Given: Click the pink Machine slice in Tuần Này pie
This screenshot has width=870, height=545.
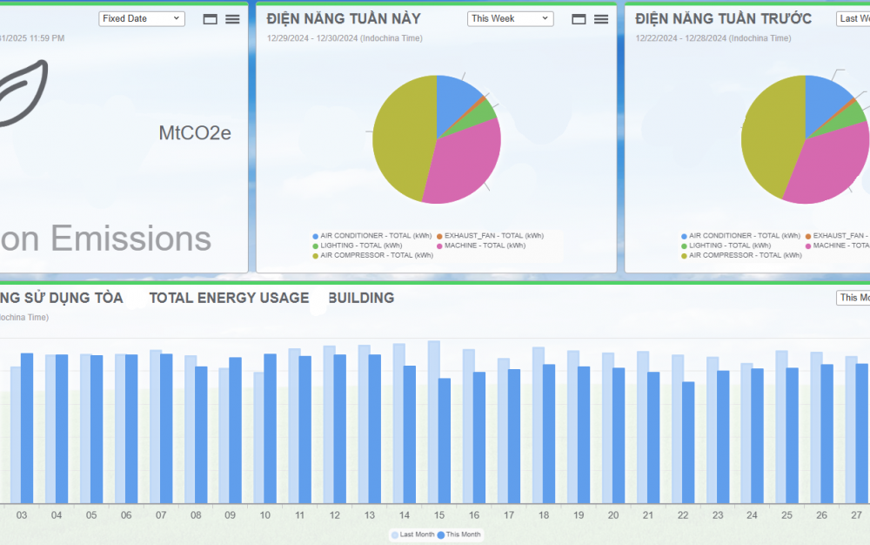Looking at the screenshot, I should coord(465,165).
